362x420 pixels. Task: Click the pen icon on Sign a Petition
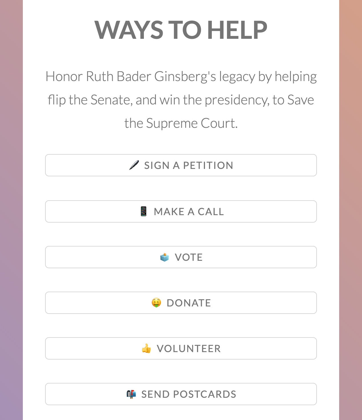point(134,165)
